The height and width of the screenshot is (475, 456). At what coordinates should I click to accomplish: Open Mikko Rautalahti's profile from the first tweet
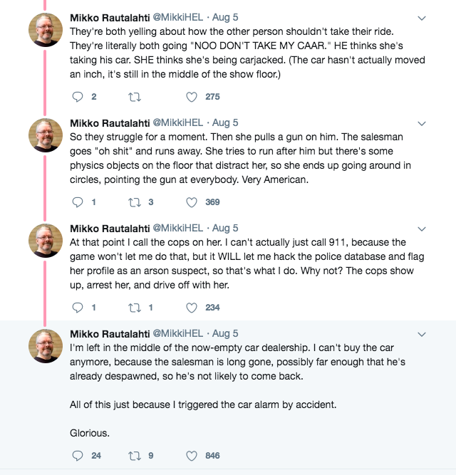click(x=109, y=17)
